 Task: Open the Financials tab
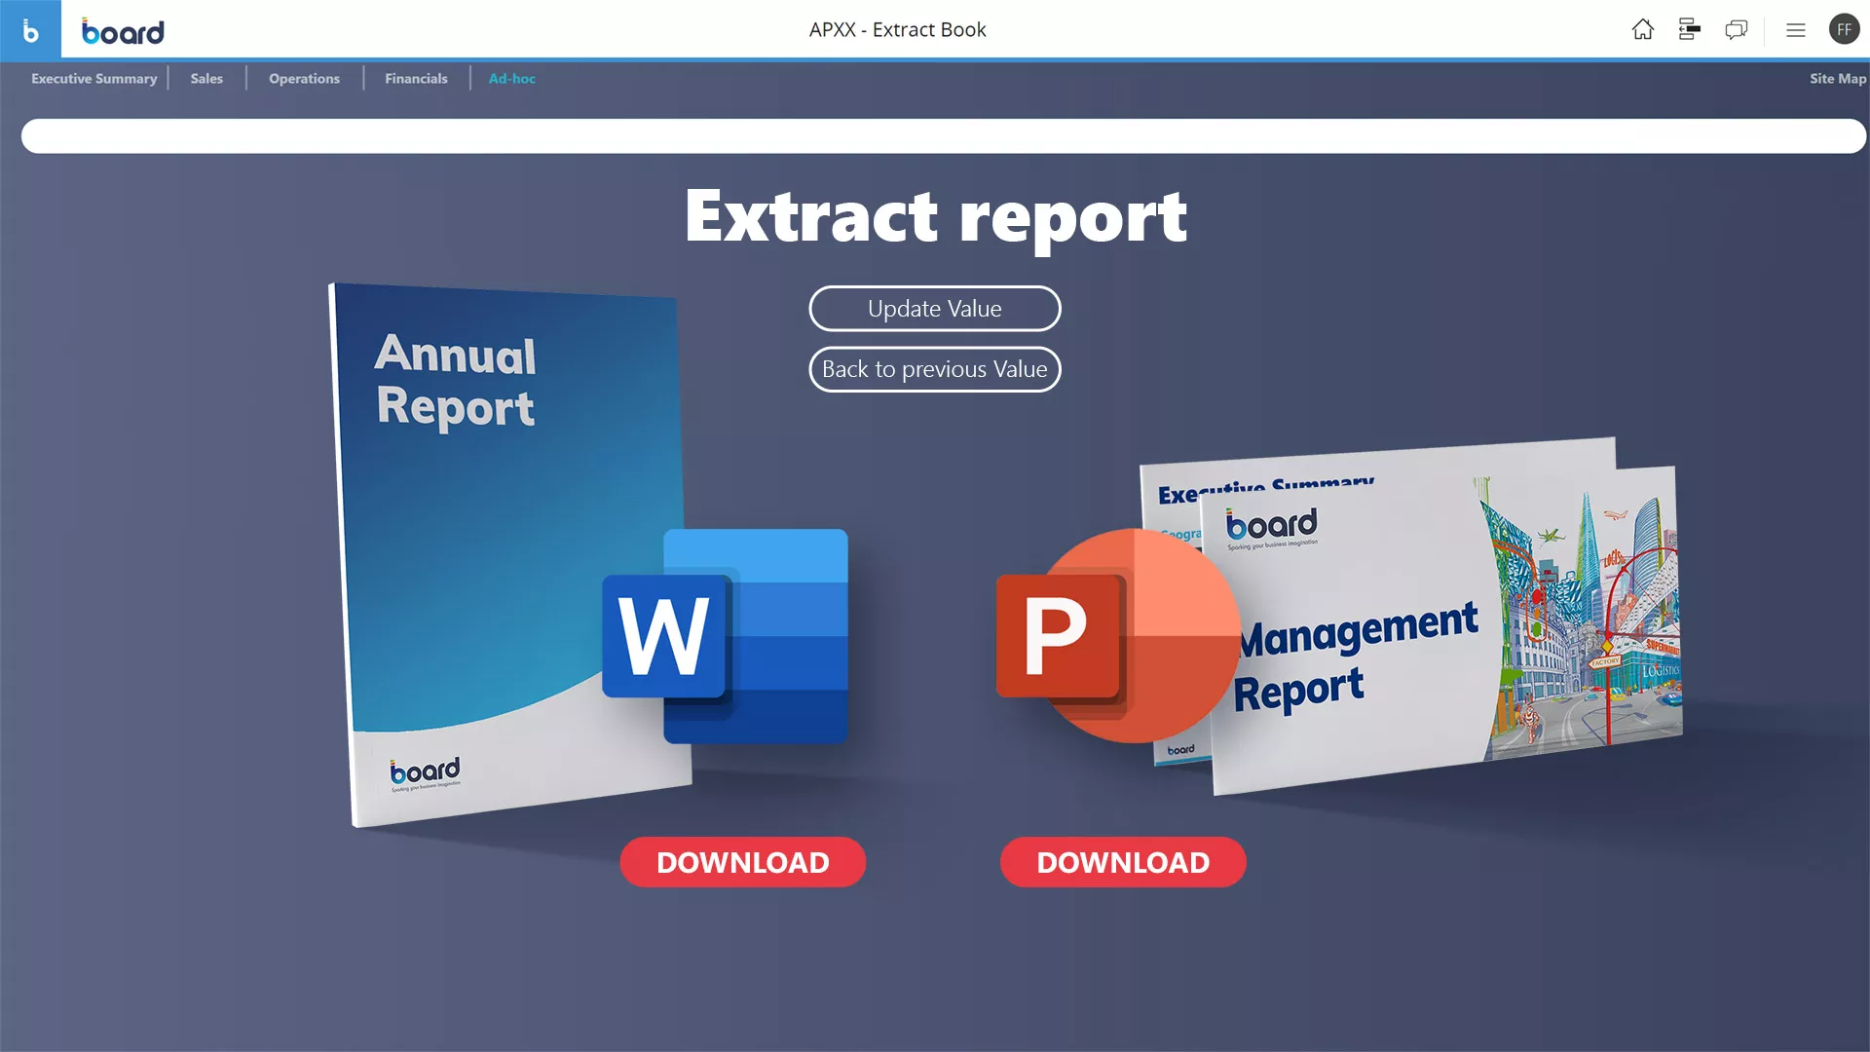point(416,78)
